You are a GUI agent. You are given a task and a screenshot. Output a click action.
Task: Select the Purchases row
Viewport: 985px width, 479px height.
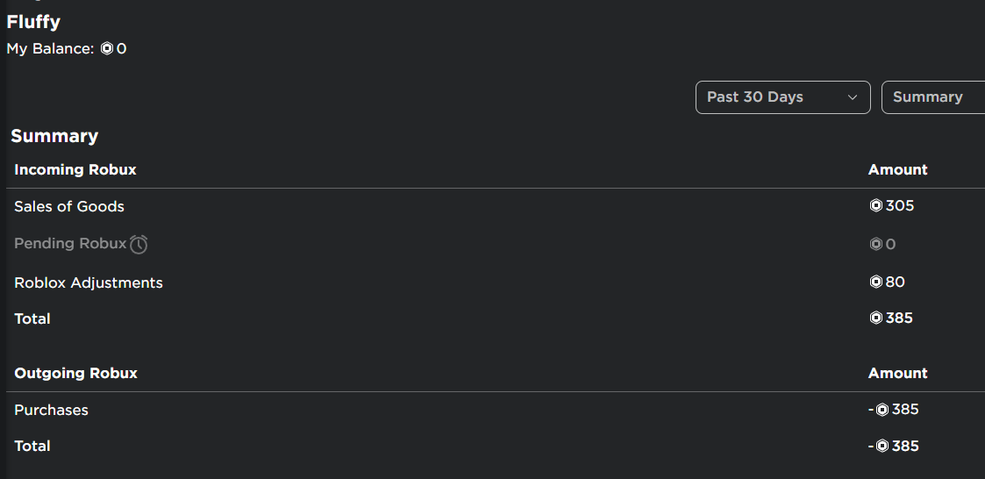(x=51, y=411)
